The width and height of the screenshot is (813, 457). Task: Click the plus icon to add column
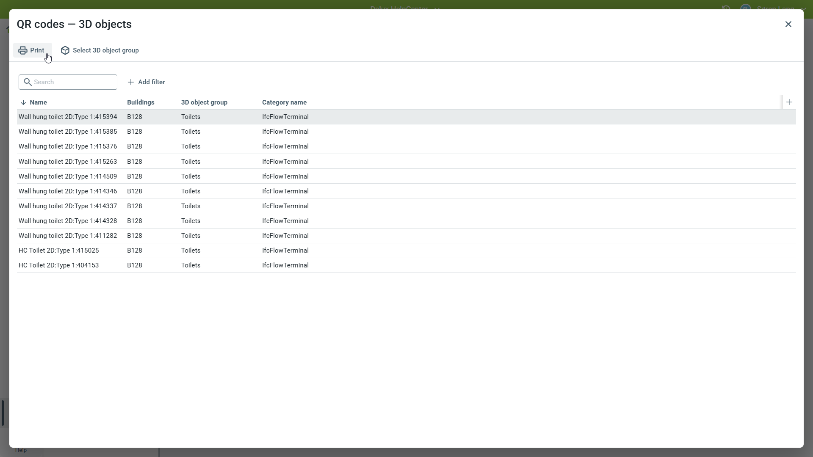(789, 102)
